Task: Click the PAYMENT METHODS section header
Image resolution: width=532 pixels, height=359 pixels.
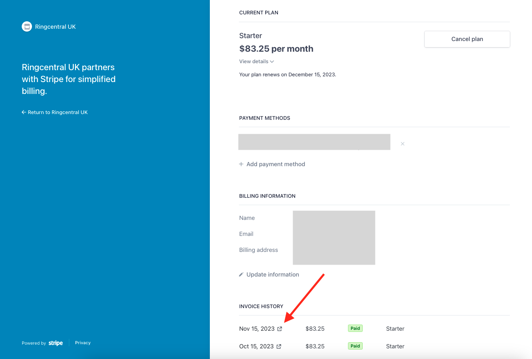Action: 265,118
